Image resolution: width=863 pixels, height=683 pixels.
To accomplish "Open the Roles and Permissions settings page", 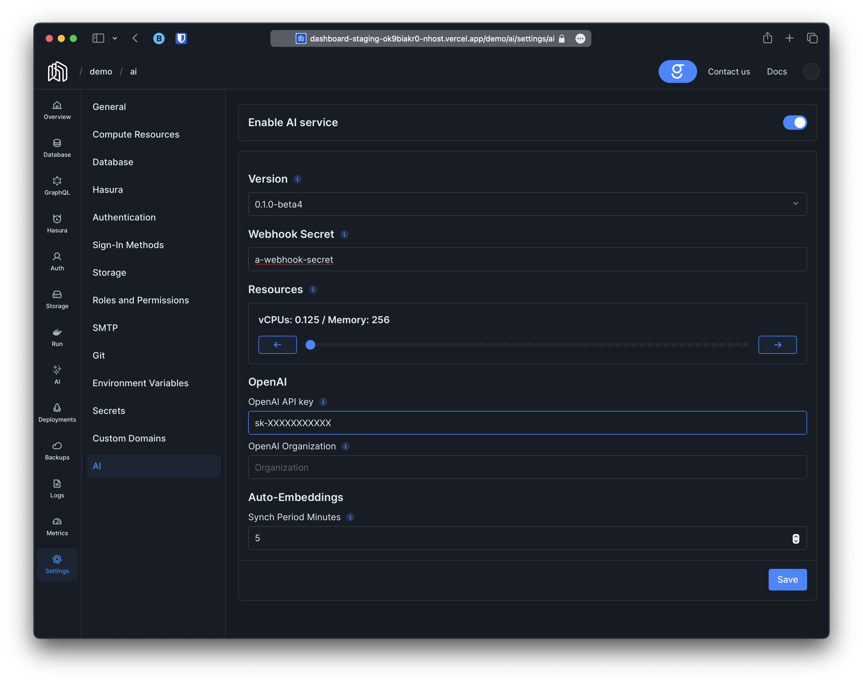I will pos(141,300).
